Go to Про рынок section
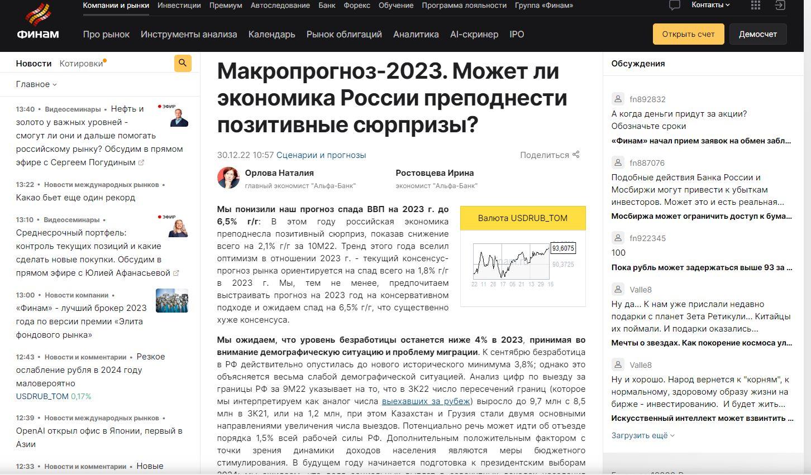Image resolution: width=811 pixels, height=475 pixels. click(x=106, y=35)
